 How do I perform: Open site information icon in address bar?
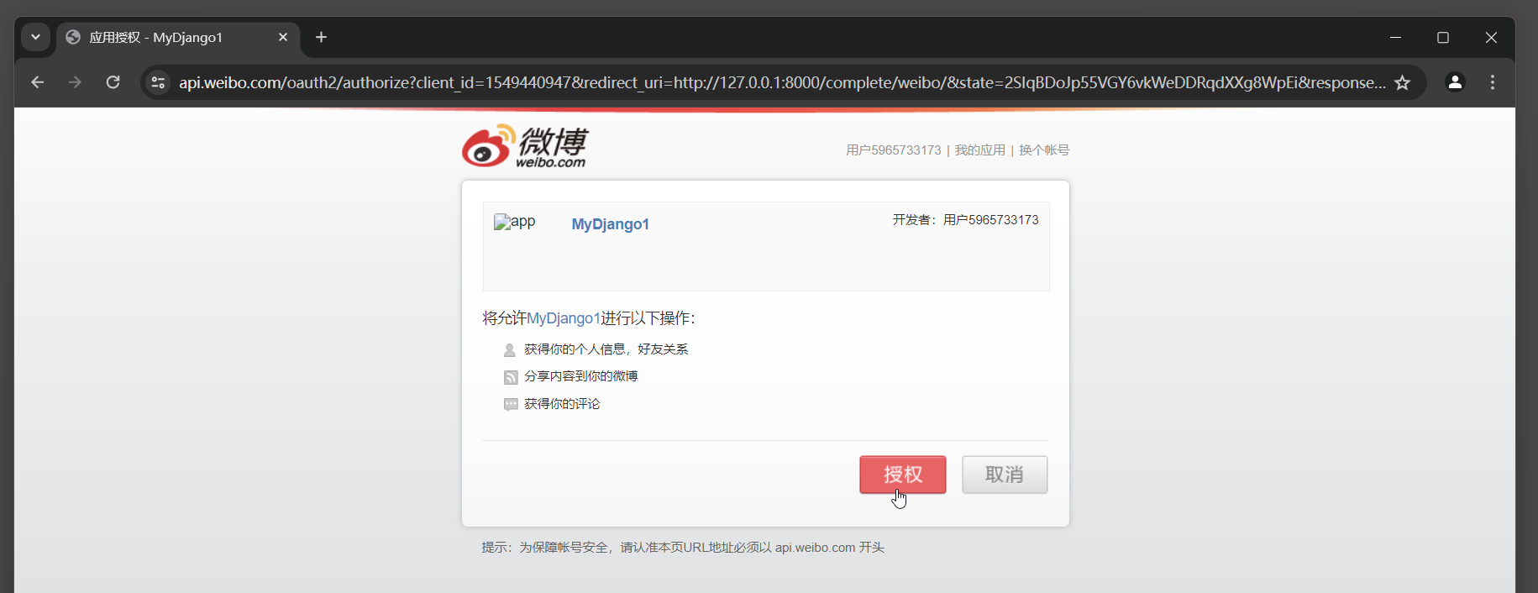coord(158,82)
